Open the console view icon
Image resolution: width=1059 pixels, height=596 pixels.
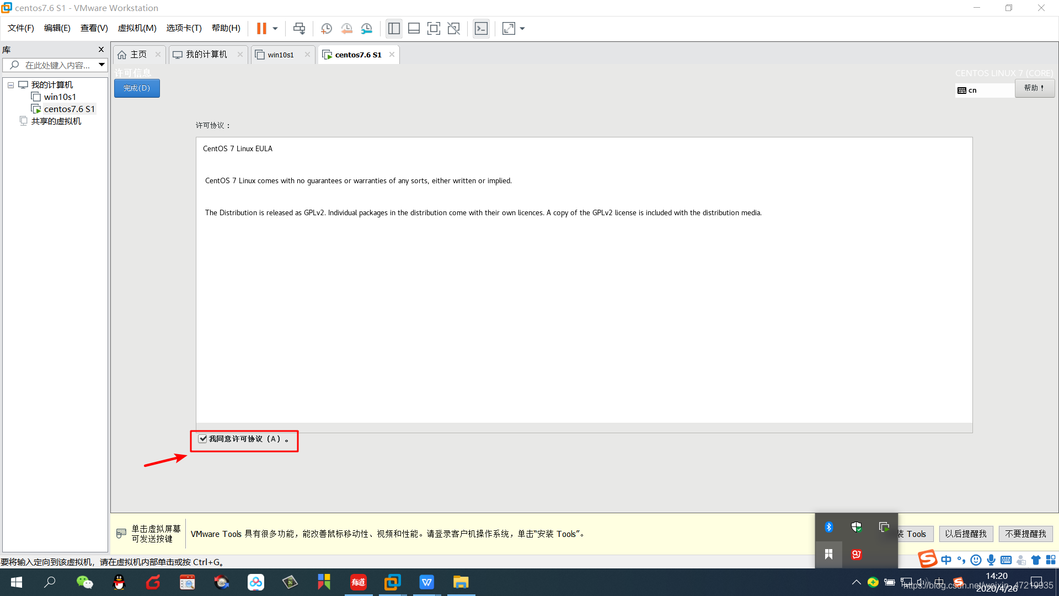481,28
